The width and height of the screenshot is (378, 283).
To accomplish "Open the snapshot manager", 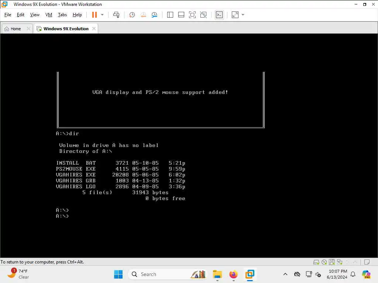I will pos(154,15).
